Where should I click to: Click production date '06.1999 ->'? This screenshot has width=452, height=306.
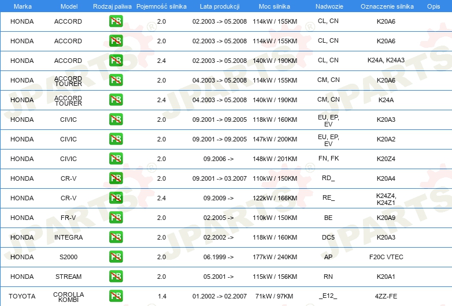[218, 257]
